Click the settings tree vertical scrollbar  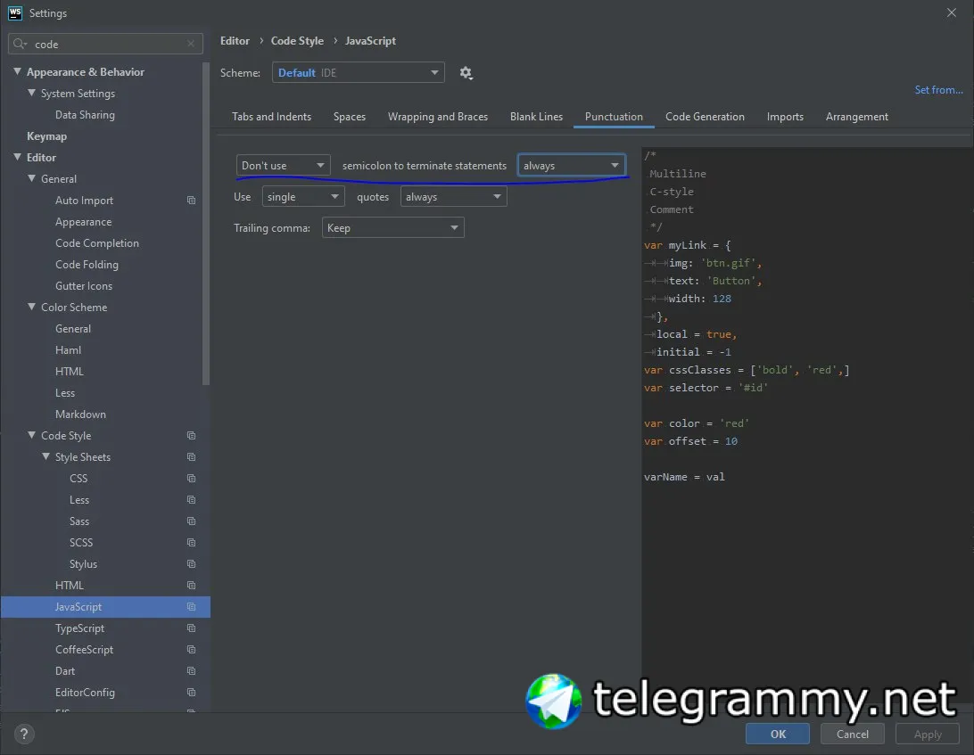pyautogui.click(x=206, y=224)
